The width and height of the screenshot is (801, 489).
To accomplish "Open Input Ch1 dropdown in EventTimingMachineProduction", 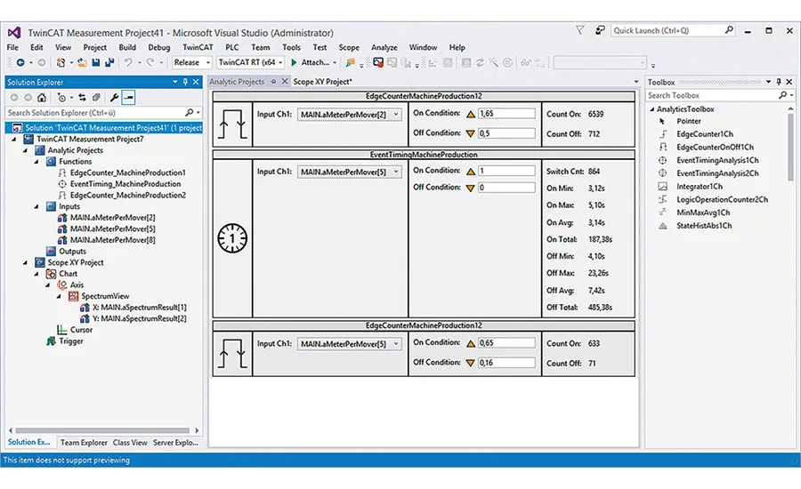I will point(350,172).
